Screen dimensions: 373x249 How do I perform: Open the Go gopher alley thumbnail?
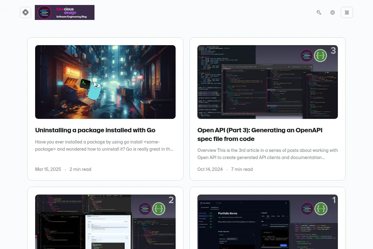(105, 82)
